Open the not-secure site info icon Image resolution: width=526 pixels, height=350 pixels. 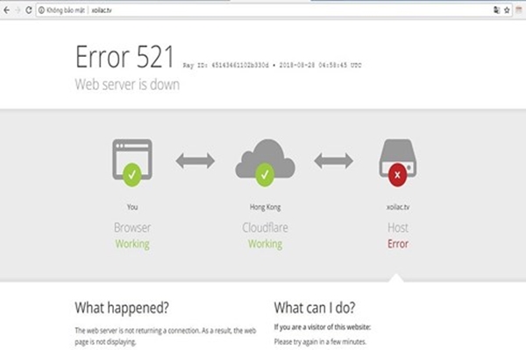[41, 10]
